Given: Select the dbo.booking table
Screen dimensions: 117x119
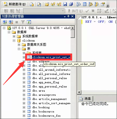Looking at the screenshot, I should pos(41,107).
